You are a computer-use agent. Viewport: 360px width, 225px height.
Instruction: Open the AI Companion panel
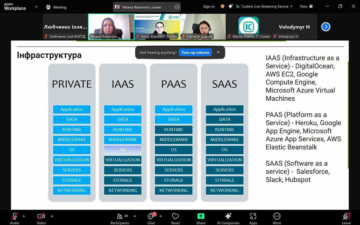point(228,218)
